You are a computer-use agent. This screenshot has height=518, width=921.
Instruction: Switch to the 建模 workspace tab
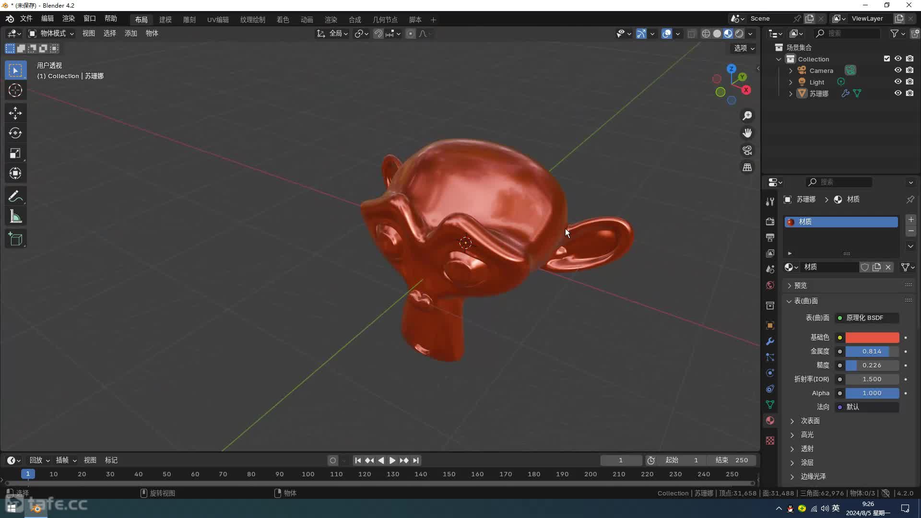coord(165,20)
